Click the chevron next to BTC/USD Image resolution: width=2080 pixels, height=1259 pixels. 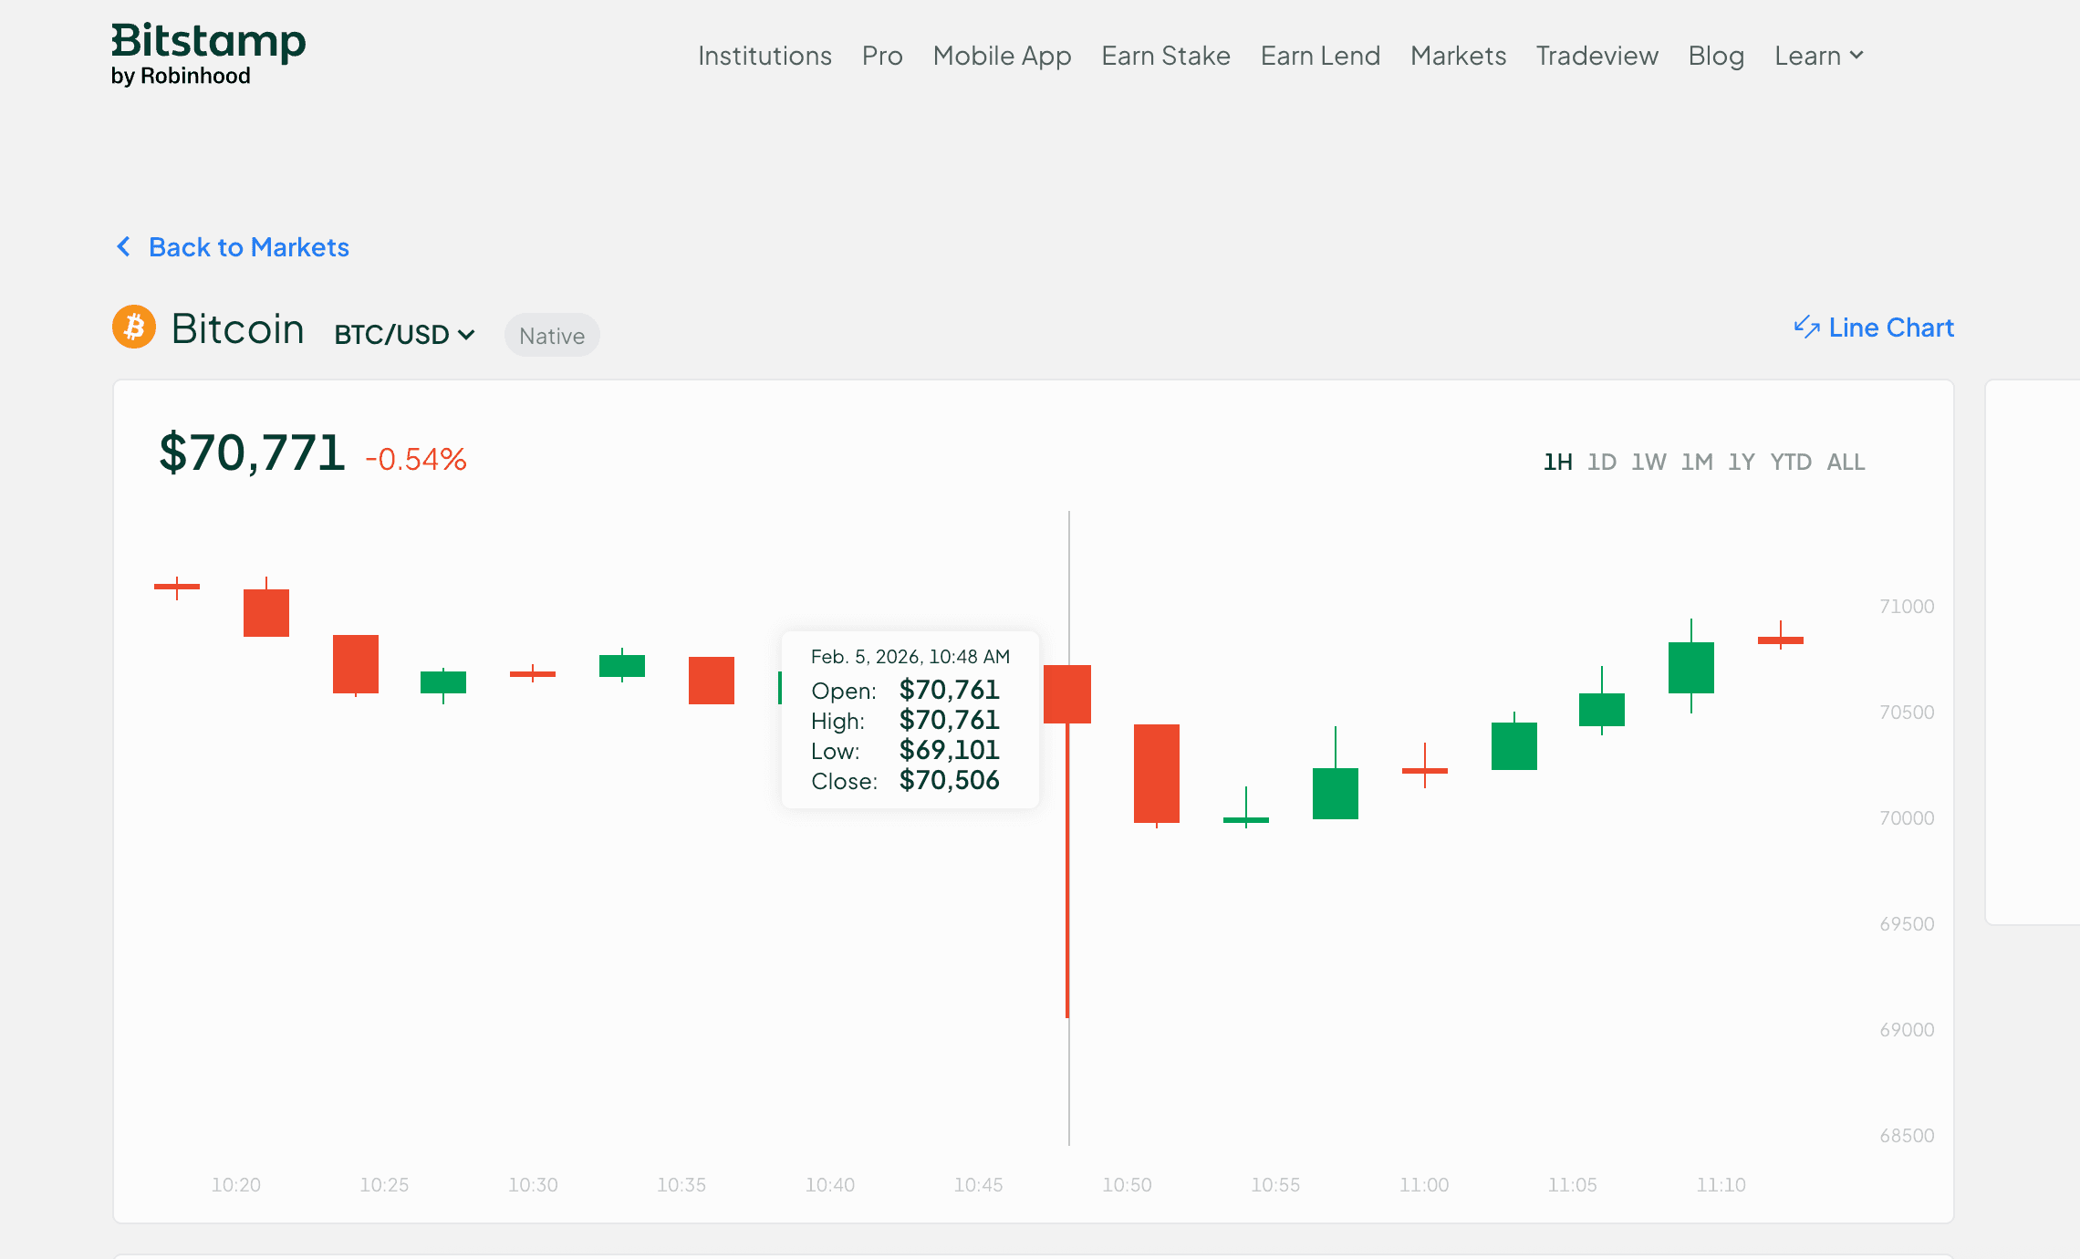pyautogui.click(x=467, y=335)
